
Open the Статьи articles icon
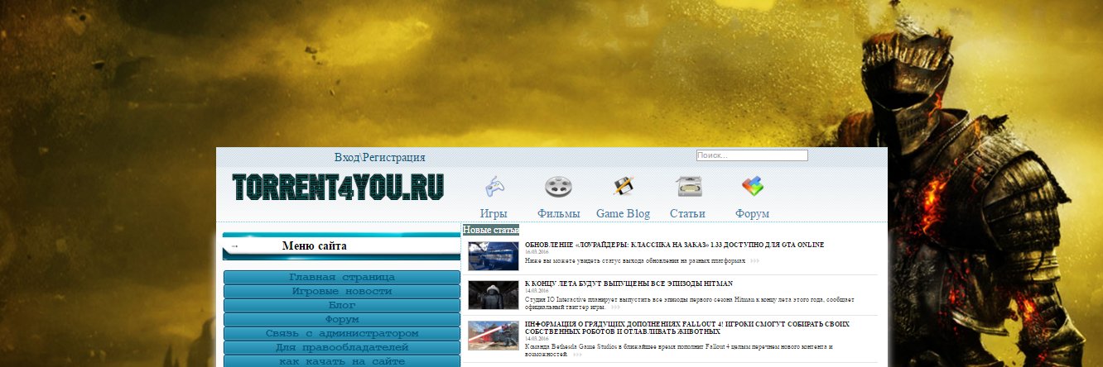689,187
